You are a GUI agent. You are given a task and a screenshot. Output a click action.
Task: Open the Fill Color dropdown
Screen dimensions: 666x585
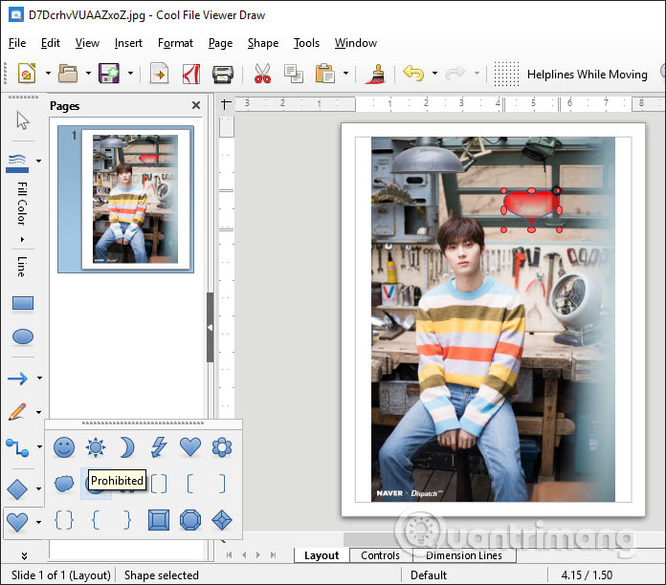point(22,239)
